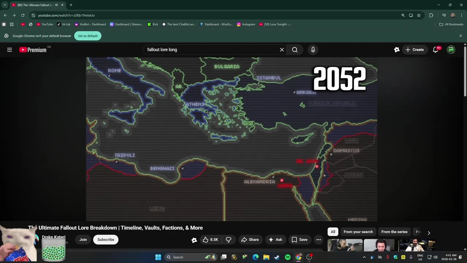The image size is (467, 263).
Task: Show hidden system tray icons
Action: [364, 257]
